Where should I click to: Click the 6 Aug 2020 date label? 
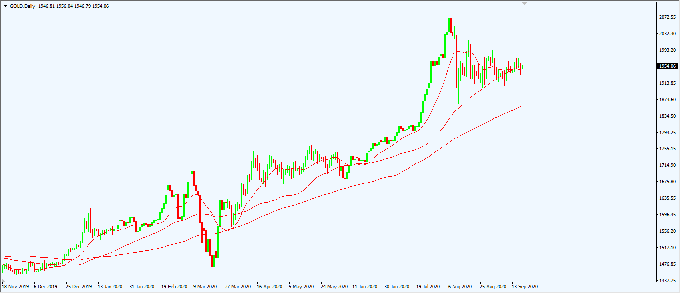(x=460, y=287)
